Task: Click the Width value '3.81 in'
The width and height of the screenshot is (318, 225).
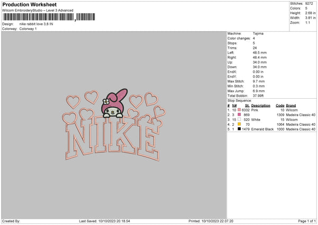Action: 311,18
